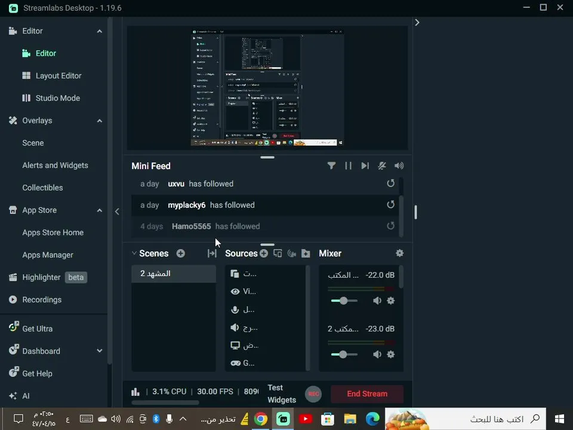Collapse the left sidebar with arrow
The width and height of the screenshot is (573, 430).
(117, 211)
